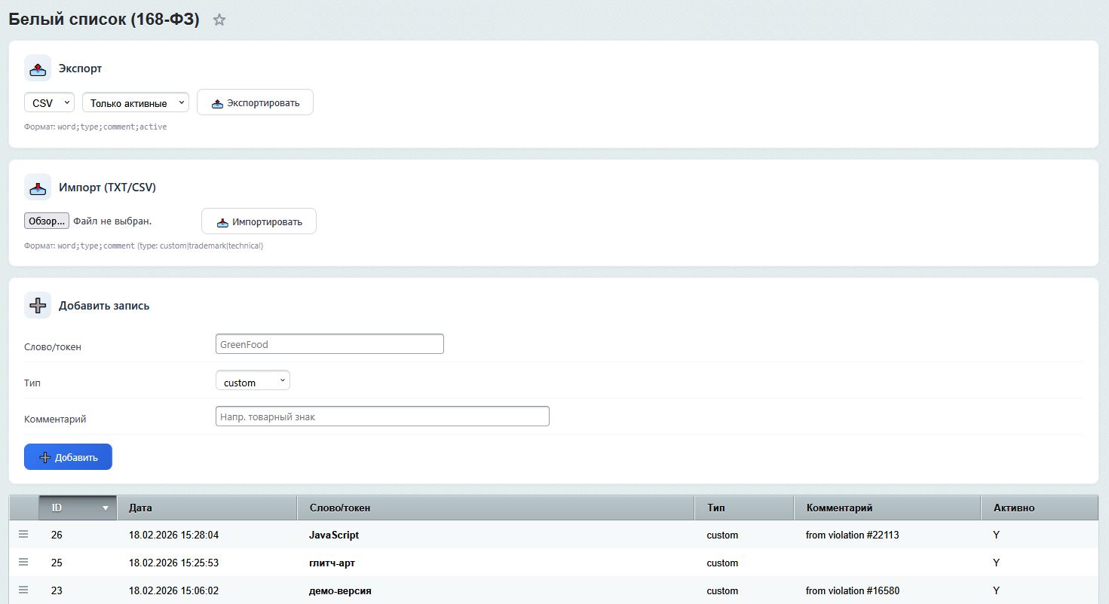The width and height of the screenshot is (1109, 604).
Task: Click the blue Добавить button
Action: coord(68,457)
